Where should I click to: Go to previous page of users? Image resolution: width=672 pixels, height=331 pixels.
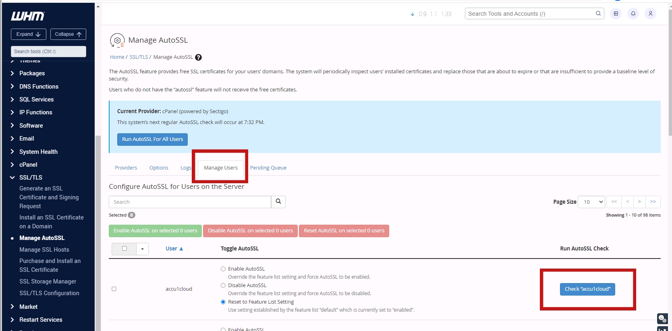tap(627, 202)
